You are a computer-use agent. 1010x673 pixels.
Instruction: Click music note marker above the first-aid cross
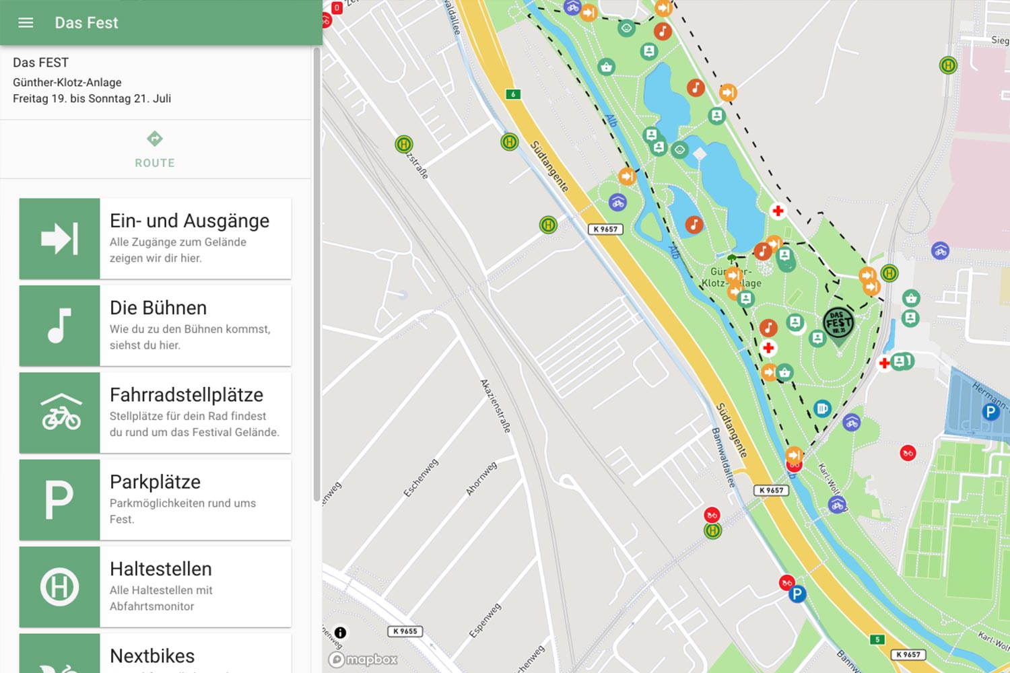point(768,328)
